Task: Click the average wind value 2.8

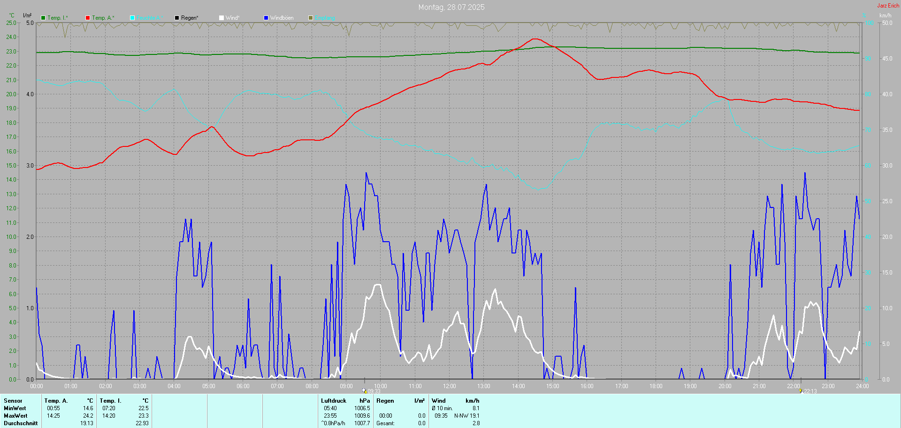Action: point(476,423)
